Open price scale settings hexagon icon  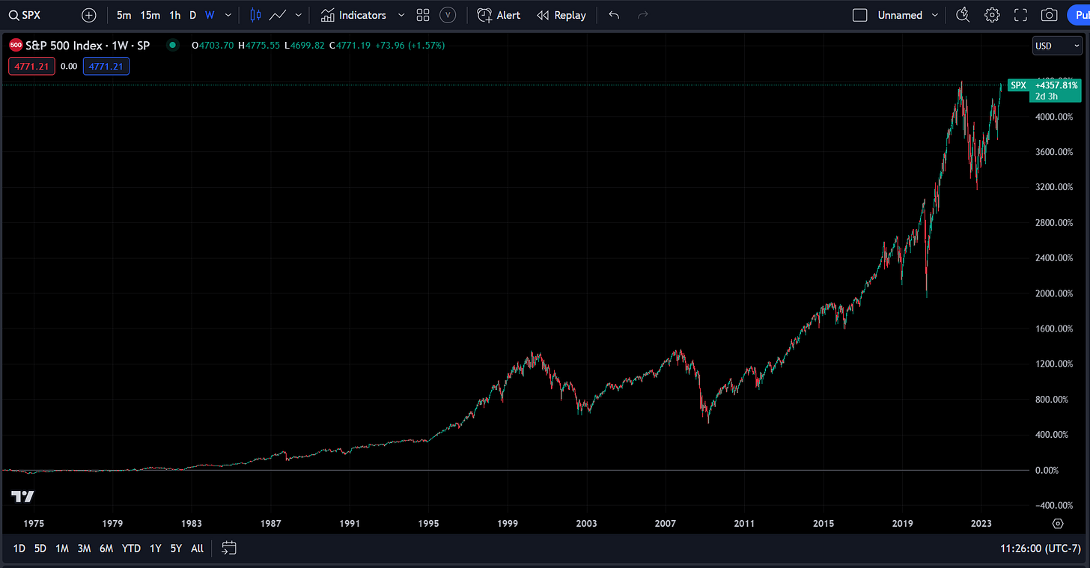1058,523
